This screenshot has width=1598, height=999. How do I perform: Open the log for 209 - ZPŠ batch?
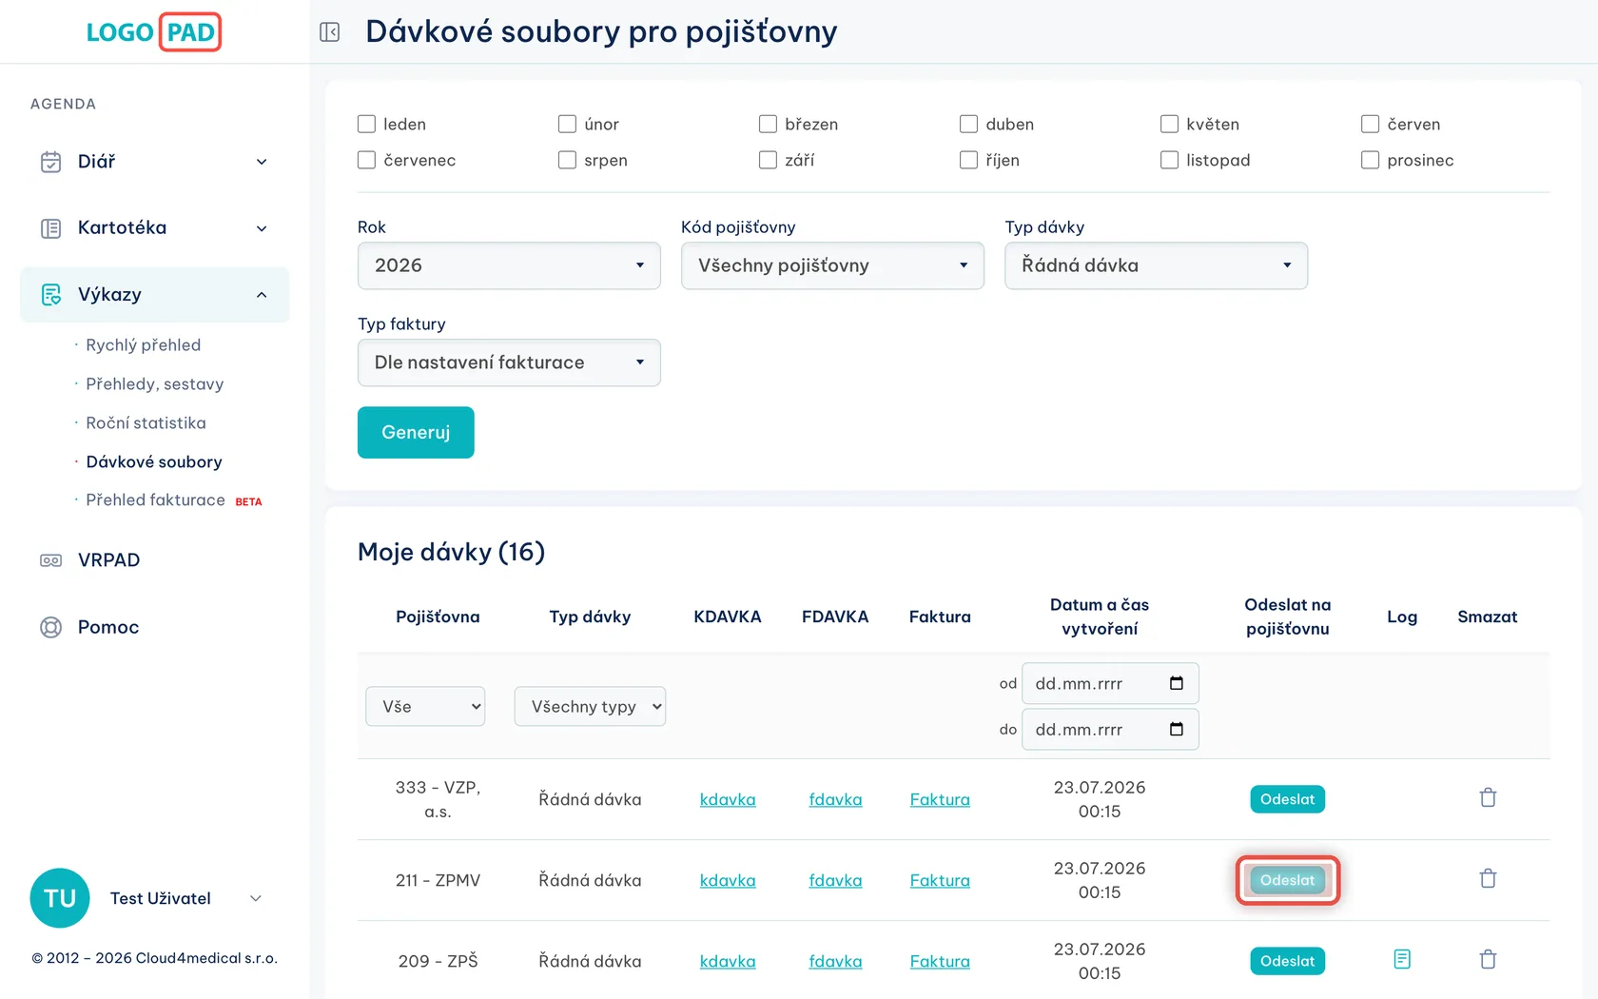tap(1402, 959)
